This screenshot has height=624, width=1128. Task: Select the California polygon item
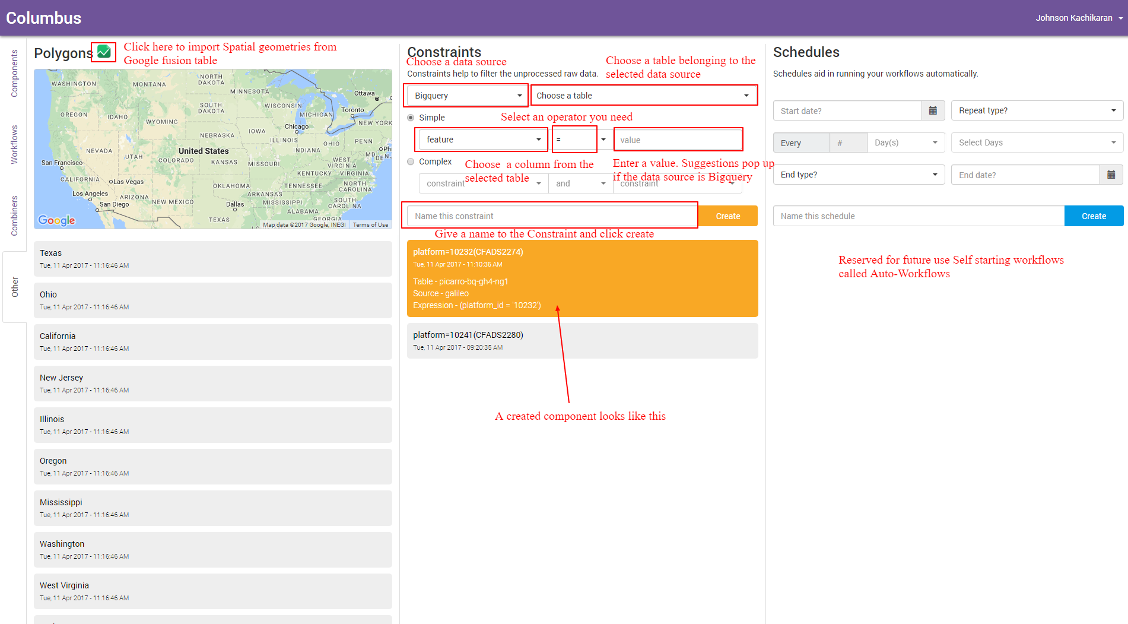[213, 342]
